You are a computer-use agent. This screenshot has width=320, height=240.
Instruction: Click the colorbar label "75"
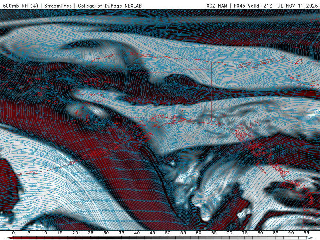245,233
